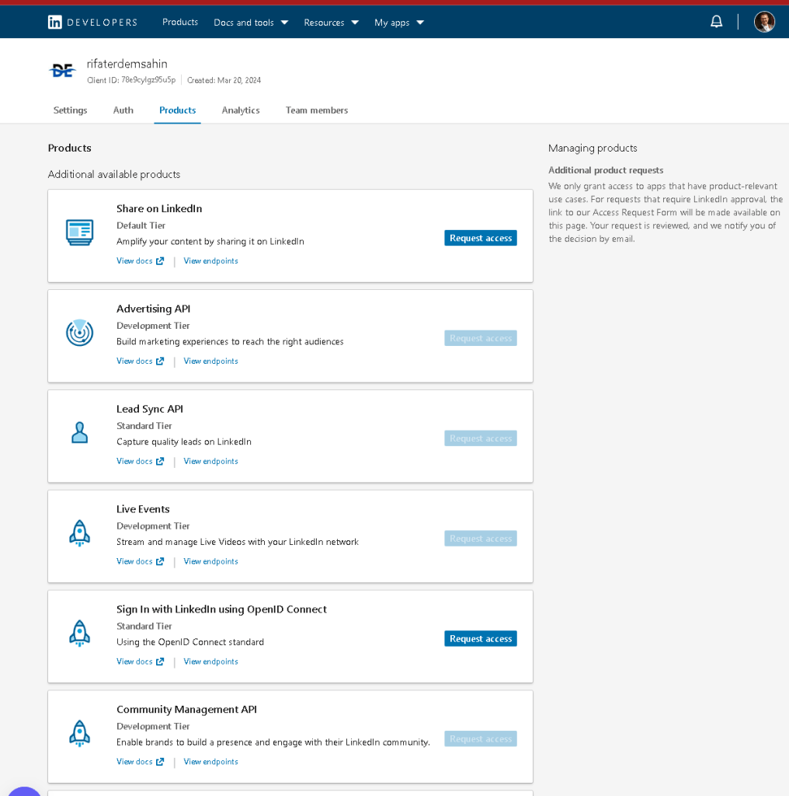Click the Lead Sync API person icon
This screenshot has width=789, height=796.
pyautogui.click(x=80, y=432)
